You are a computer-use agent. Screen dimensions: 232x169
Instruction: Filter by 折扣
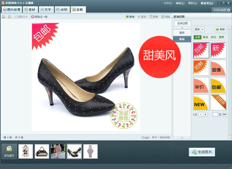click(x=214, y=37)
